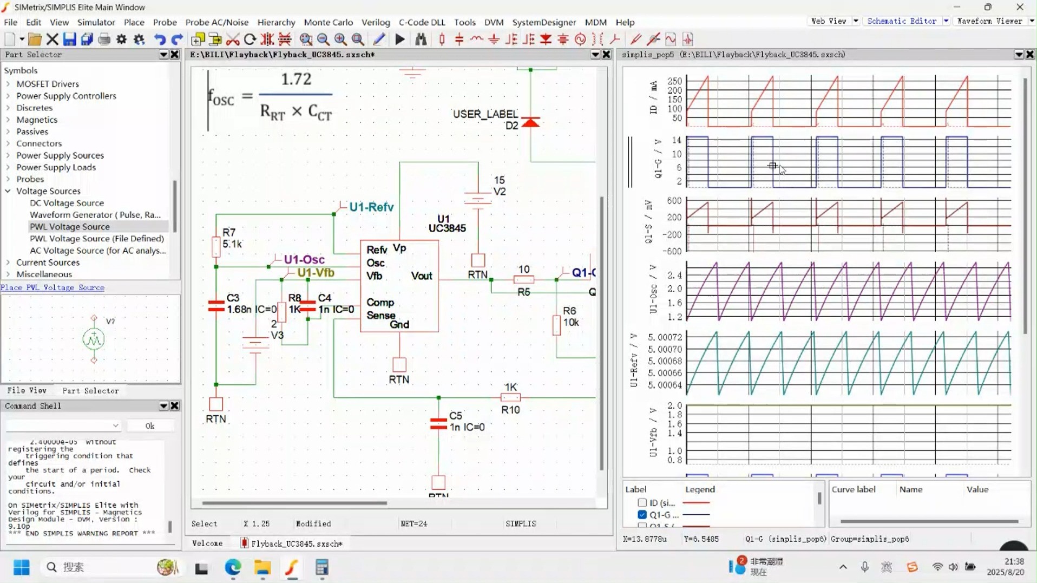This screenshot has height=583, width=1037.
Task: Place a diode from the toolbar
Action: point(546,39)
